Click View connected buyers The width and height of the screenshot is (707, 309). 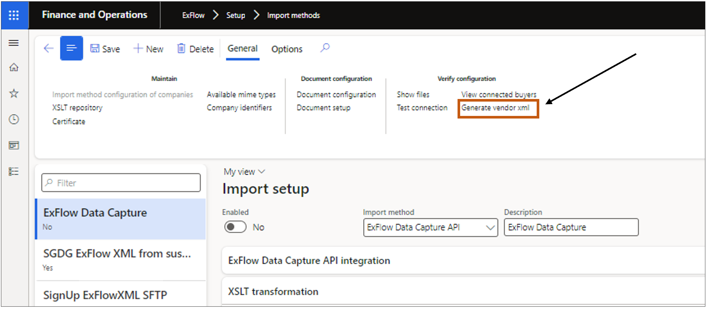click(x=499, y=94)
